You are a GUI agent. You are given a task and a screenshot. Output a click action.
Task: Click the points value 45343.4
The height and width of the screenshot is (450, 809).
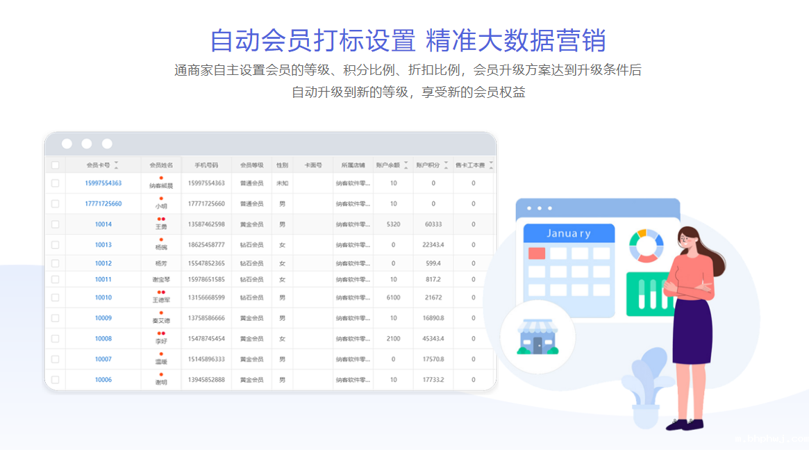pos(433,339)
